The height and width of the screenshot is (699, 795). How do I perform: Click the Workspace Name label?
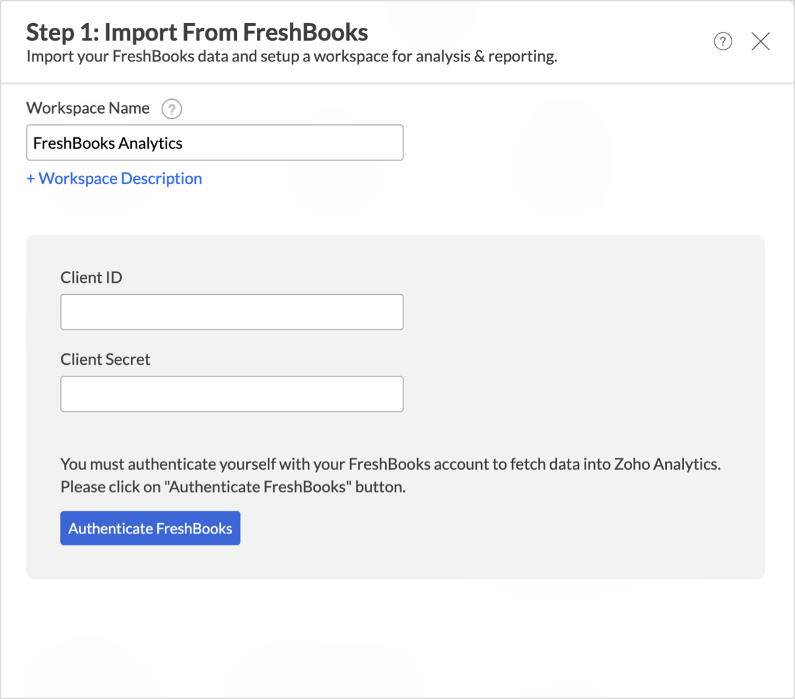[88, 108]
